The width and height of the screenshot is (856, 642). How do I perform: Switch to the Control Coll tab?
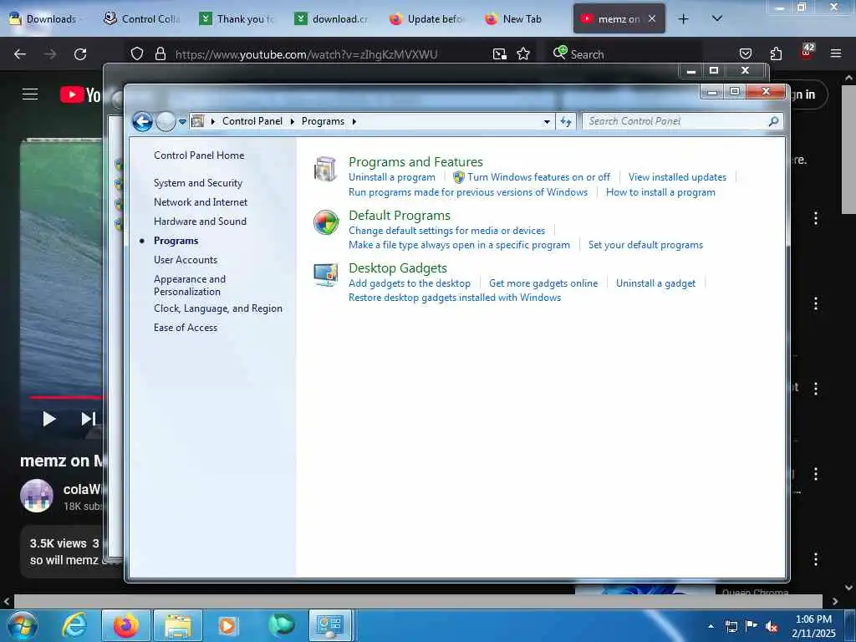click(x=142, y=18)
